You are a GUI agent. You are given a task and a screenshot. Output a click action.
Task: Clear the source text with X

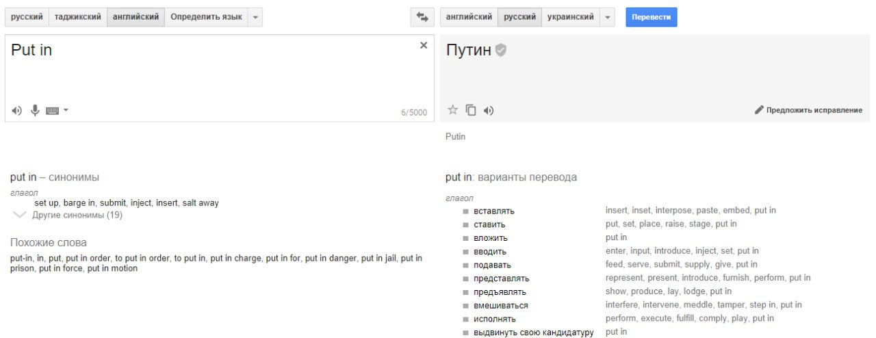(423, 45)
